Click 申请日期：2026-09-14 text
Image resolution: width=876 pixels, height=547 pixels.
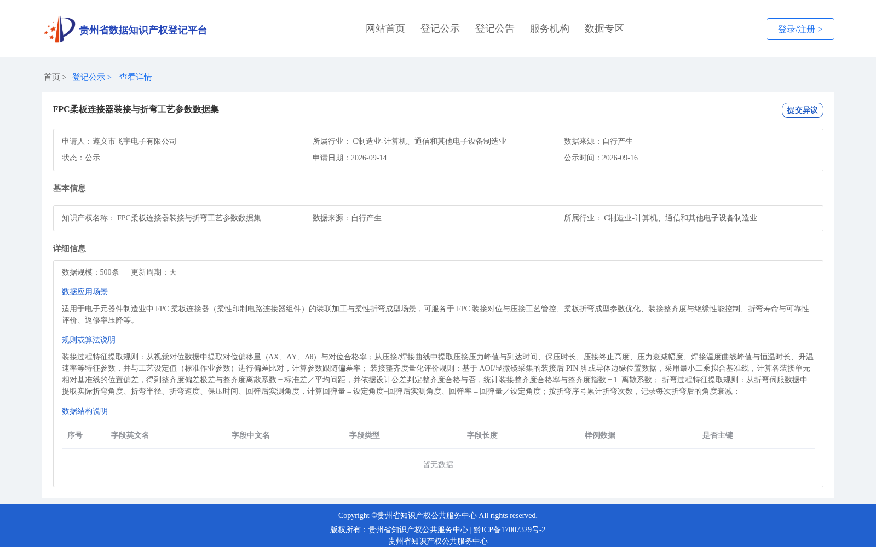[350, 158]
